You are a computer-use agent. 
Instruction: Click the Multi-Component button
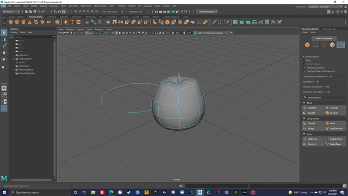tap(324, 39)
